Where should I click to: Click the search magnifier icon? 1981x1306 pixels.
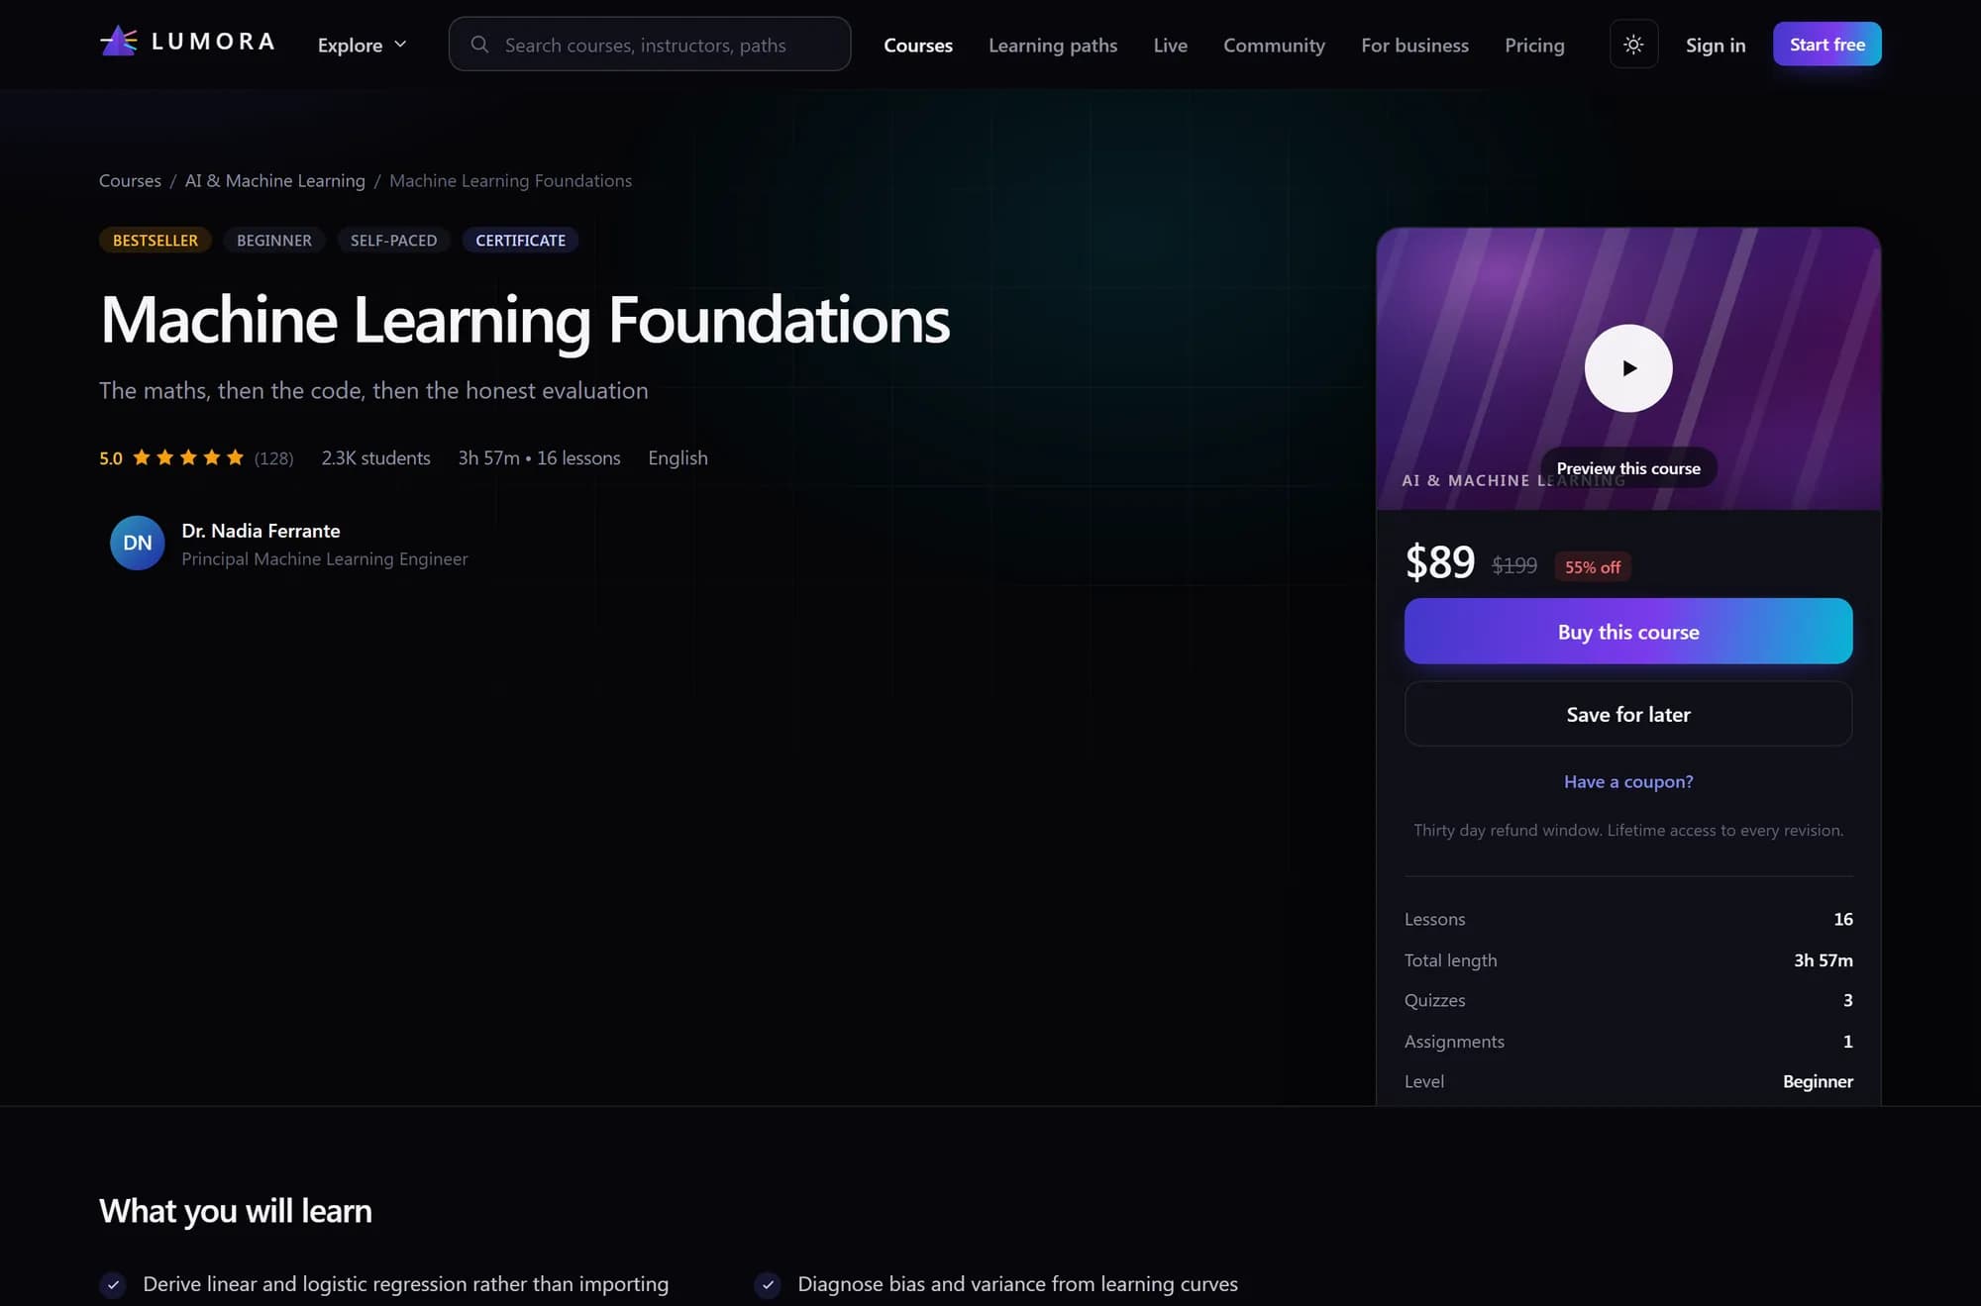coord(479,45)
